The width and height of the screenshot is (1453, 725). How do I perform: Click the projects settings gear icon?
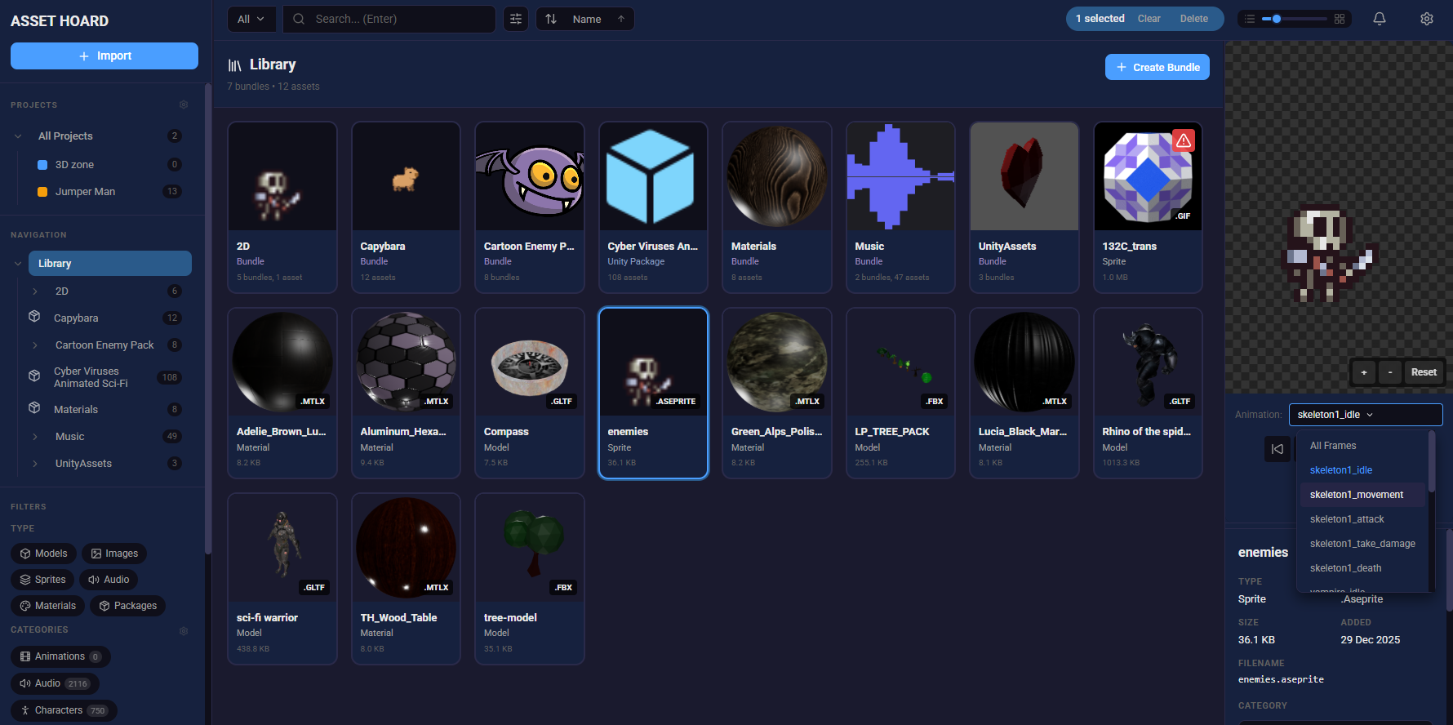click(x=184, y=105)
